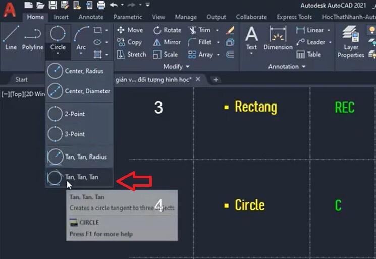The height and width of the screenshot is (259, 376).
Task: Open the Manage ribbon tab
Action: [x=186, y=17]
